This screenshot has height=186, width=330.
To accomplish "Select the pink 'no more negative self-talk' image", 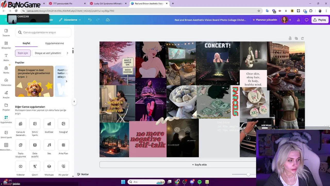I will coord(148,139).
